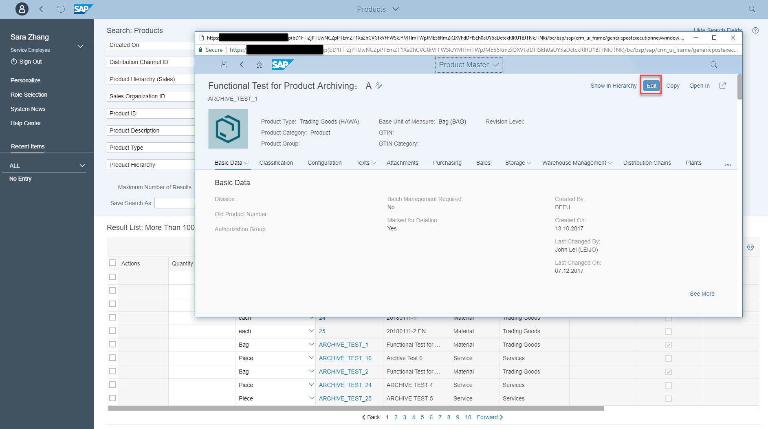Viewport: 768px width, 429px height.
Task: Click the SAP logo in main header
Action: point(84,9)
